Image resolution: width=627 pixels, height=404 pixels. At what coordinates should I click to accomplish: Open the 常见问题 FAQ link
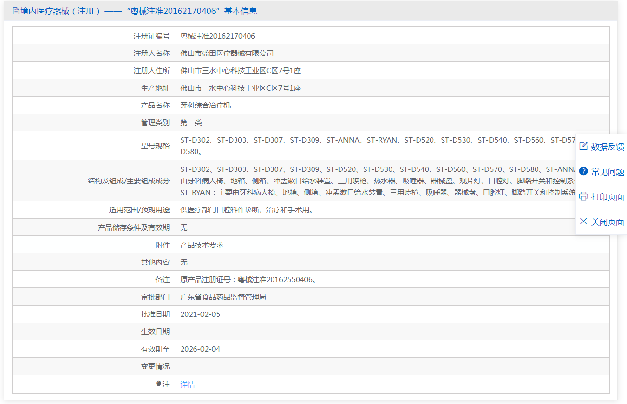[608, 172]
